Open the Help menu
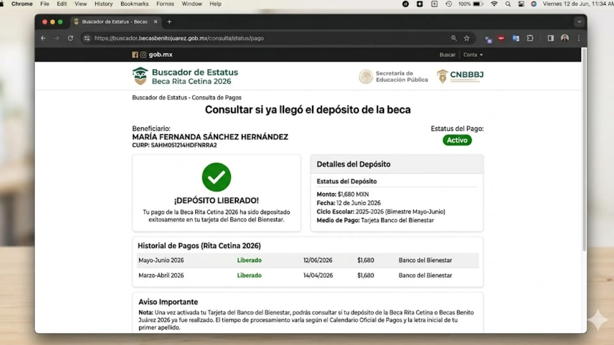This screenshot has height=345, width=614. point(216,4)
